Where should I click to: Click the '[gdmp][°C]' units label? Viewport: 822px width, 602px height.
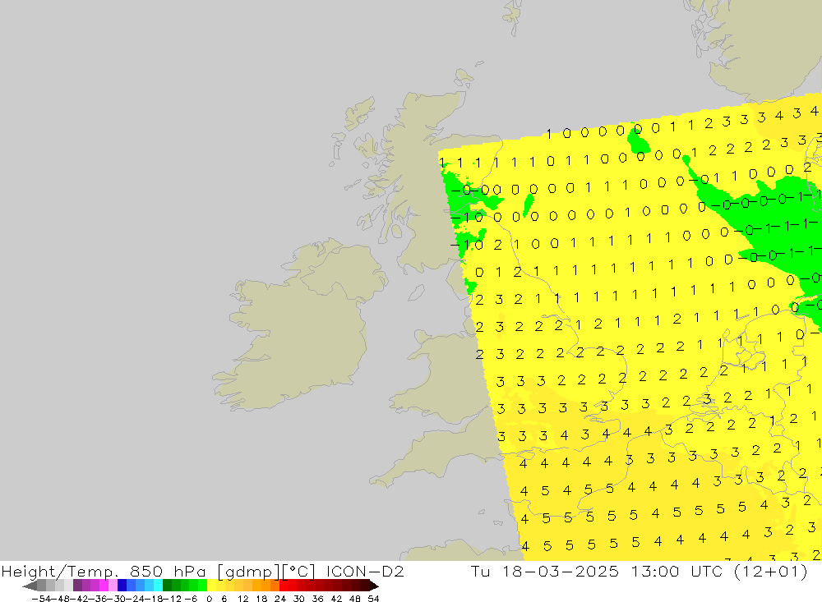(266, 571)
